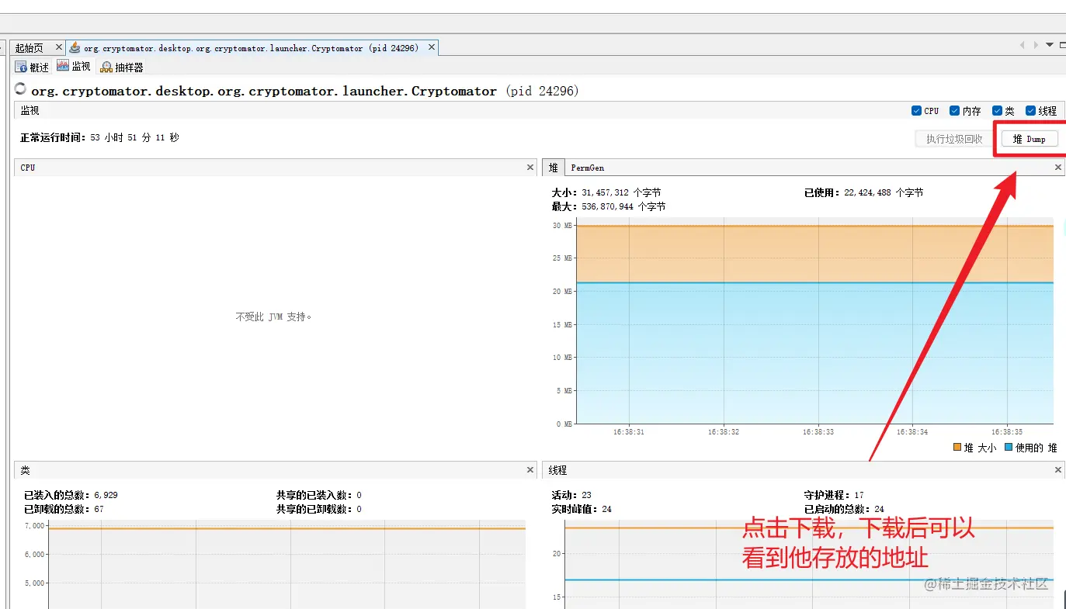Screen dimensions: 1066x609
Task: Click the 堆 Dump button
Action: 1030,139
